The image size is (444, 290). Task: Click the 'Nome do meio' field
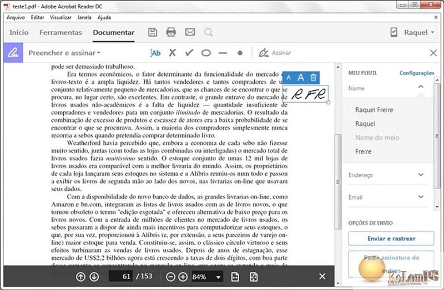377,138
